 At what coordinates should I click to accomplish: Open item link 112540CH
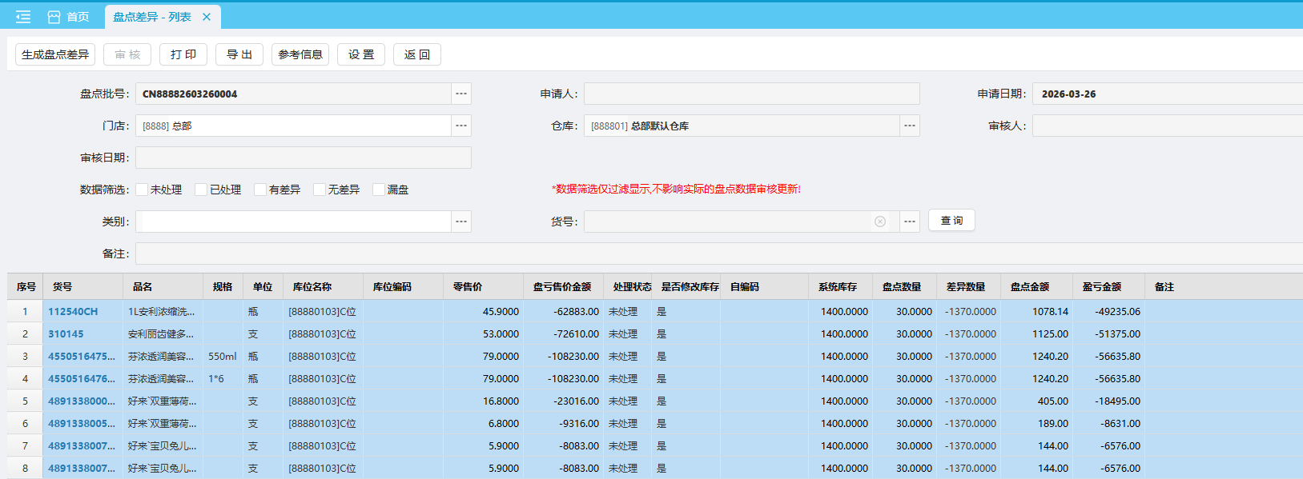[73, 312]
